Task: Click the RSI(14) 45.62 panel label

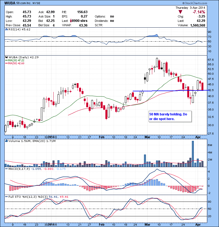Action: click(19, 29)
